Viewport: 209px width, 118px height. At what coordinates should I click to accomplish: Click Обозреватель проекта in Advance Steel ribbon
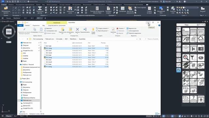pos(6,10)
